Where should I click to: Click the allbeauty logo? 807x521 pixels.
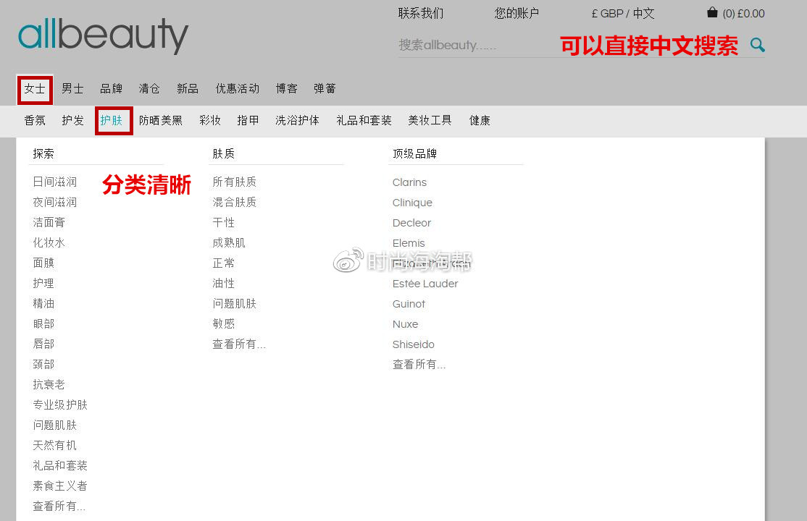tap(103, 35)
